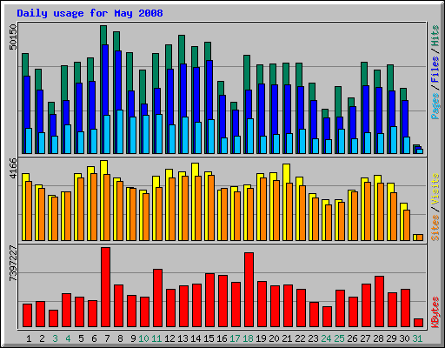The width and height of the screenshot is (445, 348).
Task: Click day 16 label on the x-axis
Action: (222, 338)
